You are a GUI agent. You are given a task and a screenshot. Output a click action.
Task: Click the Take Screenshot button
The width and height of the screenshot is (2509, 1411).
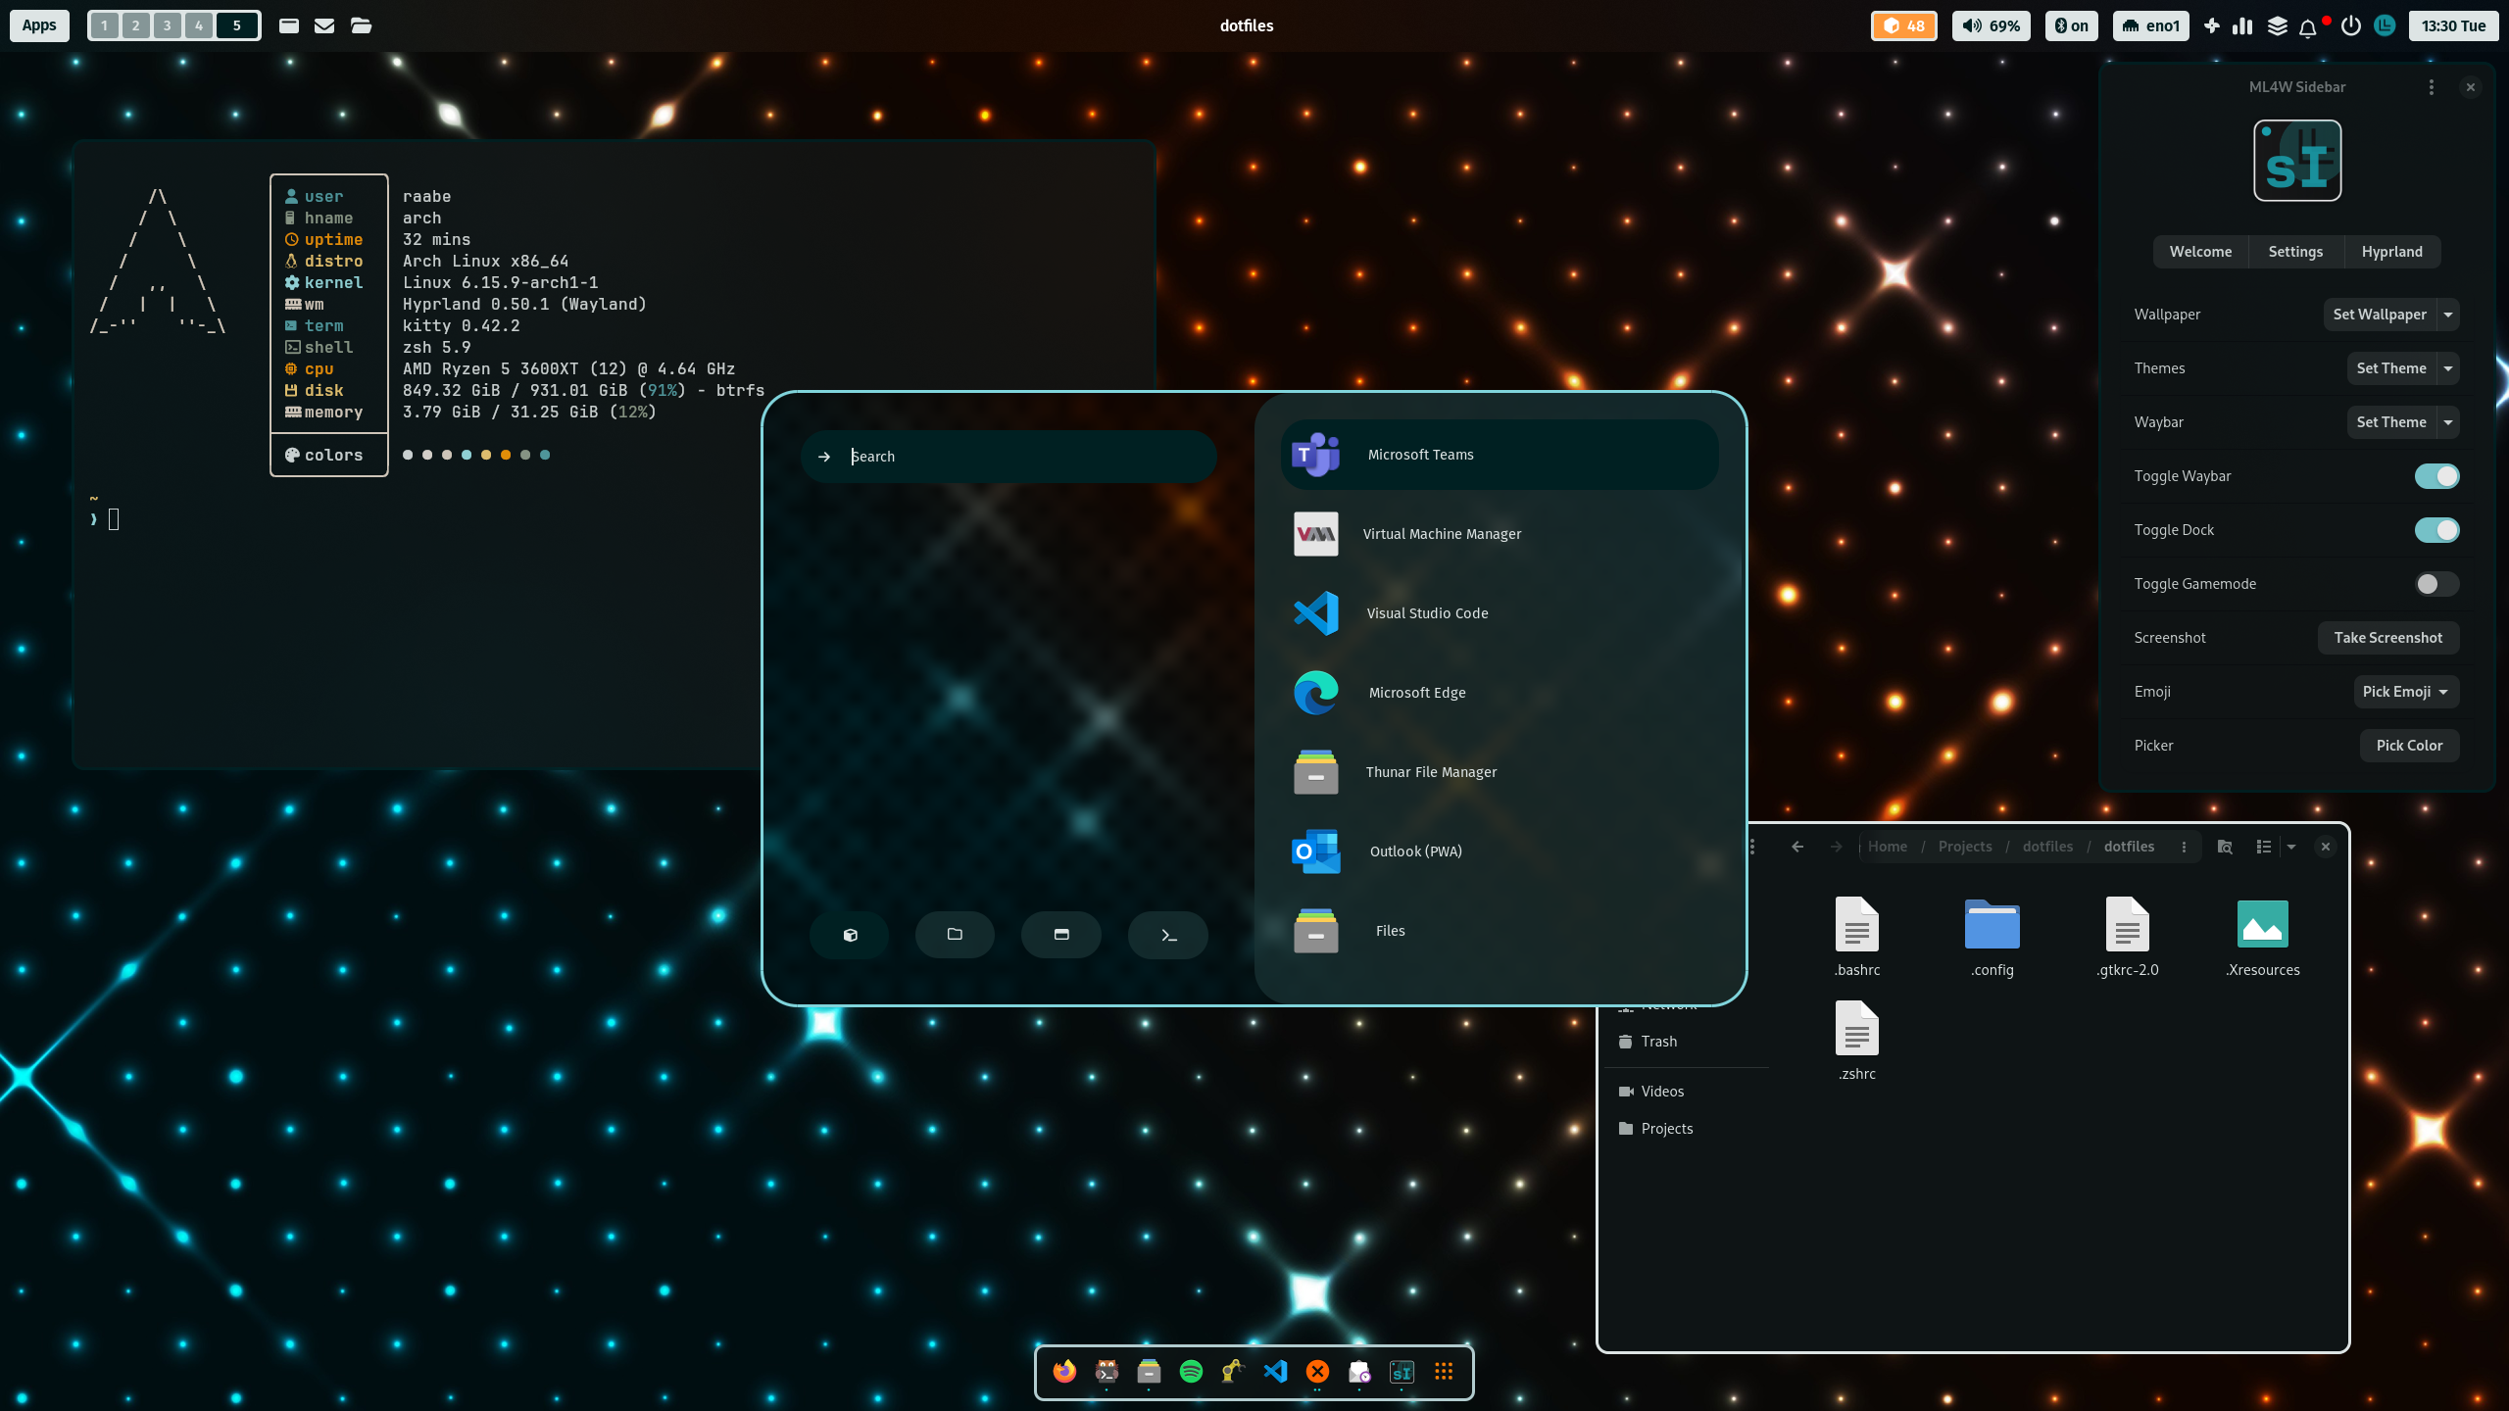pos(2387,638)
